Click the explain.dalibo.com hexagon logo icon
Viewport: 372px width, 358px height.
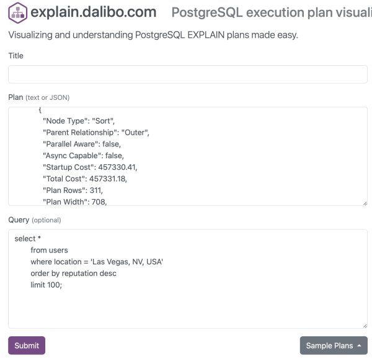(17, 12)
